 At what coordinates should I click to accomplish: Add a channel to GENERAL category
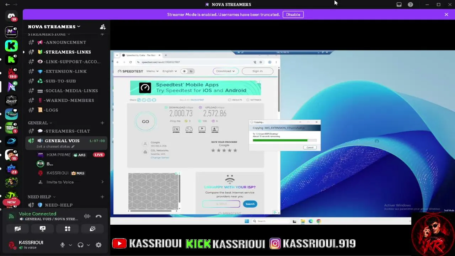click(x=102, y=123)
